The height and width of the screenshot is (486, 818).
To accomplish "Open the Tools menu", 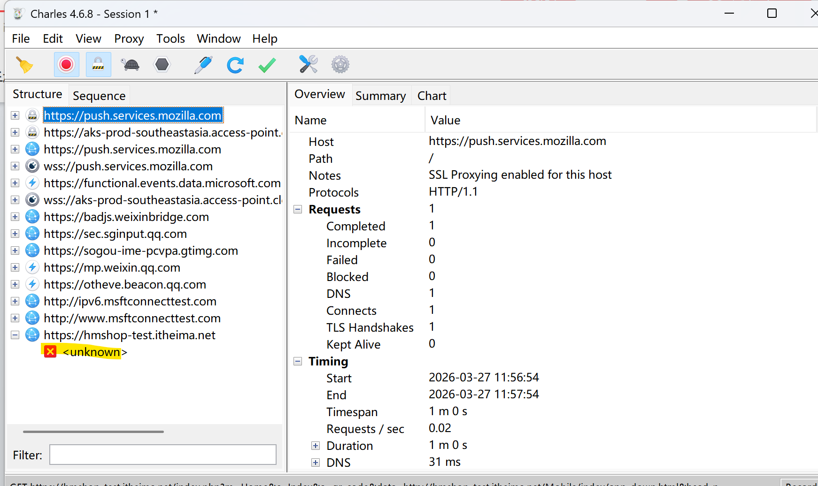I will [170, 38].
